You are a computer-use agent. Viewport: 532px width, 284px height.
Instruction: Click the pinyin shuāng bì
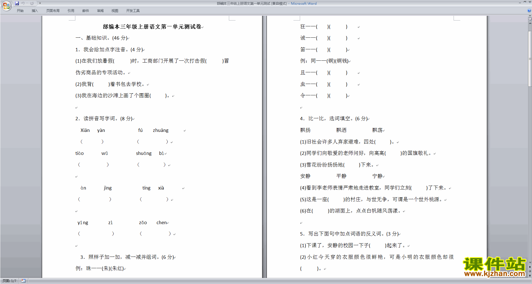coord(150,153)
